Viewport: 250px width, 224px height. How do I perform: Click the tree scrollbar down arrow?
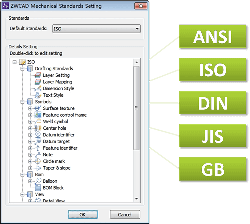pyautogui.click(x=136, y=199)
